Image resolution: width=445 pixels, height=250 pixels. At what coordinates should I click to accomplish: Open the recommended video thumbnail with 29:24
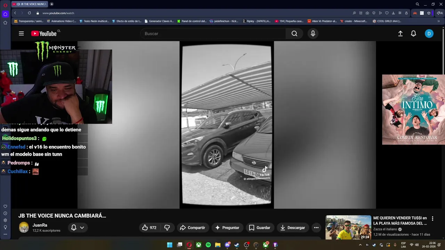348,227
